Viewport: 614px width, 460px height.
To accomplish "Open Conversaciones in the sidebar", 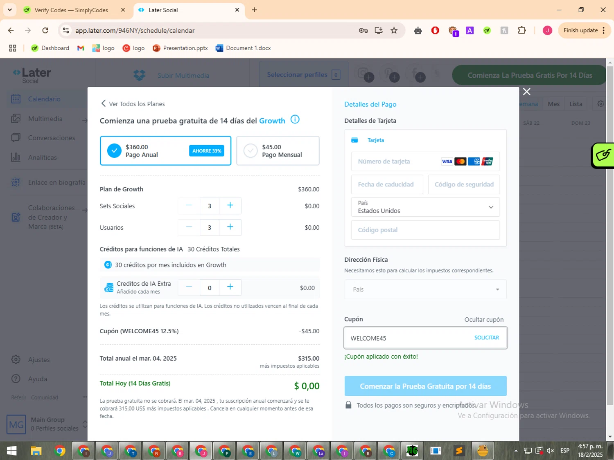I will (51, 138).
